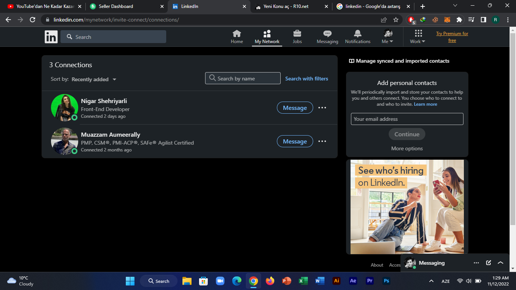This screenshot has width=516, height=290.
Task: Open the clock and date in system tray
Action: click(498, 281)
